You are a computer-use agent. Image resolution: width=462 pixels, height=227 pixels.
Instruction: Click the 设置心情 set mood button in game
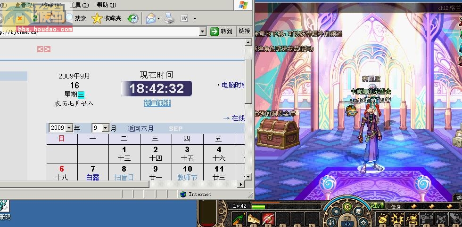377,205
